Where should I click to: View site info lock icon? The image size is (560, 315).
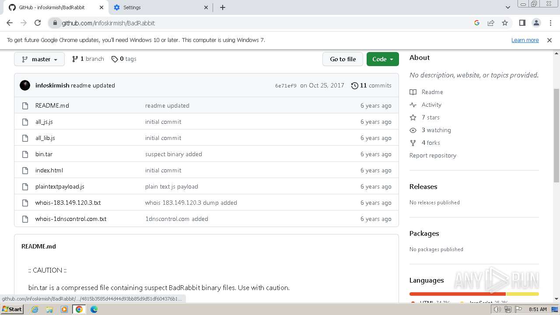click(55, 23)
